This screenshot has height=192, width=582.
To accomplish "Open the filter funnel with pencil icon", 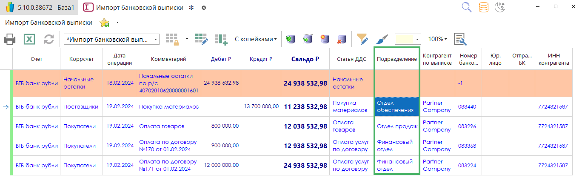I will [362, 39].
